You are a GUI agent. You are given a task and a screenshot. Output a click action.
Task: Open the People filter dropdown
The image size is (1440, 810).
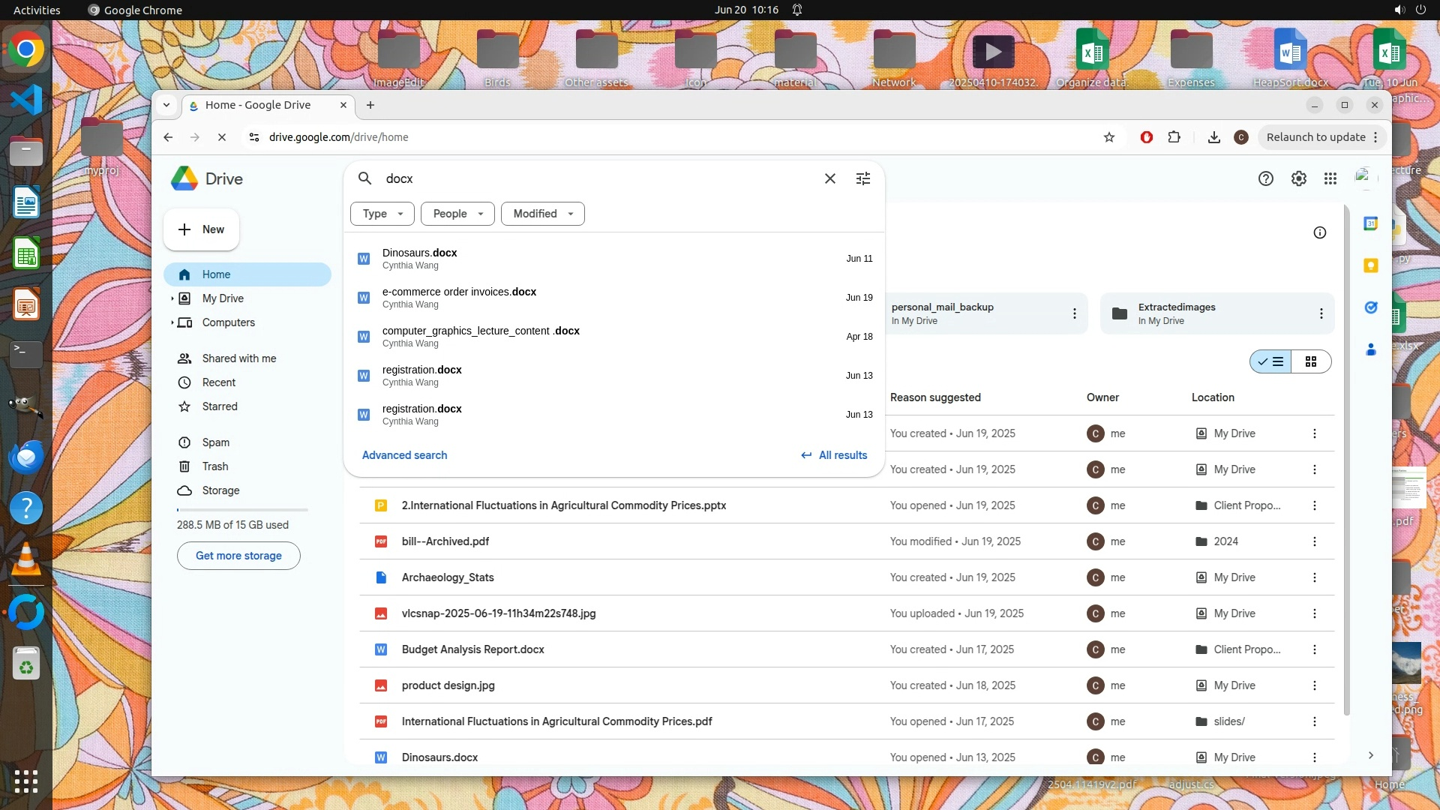[x=457, y=214]
